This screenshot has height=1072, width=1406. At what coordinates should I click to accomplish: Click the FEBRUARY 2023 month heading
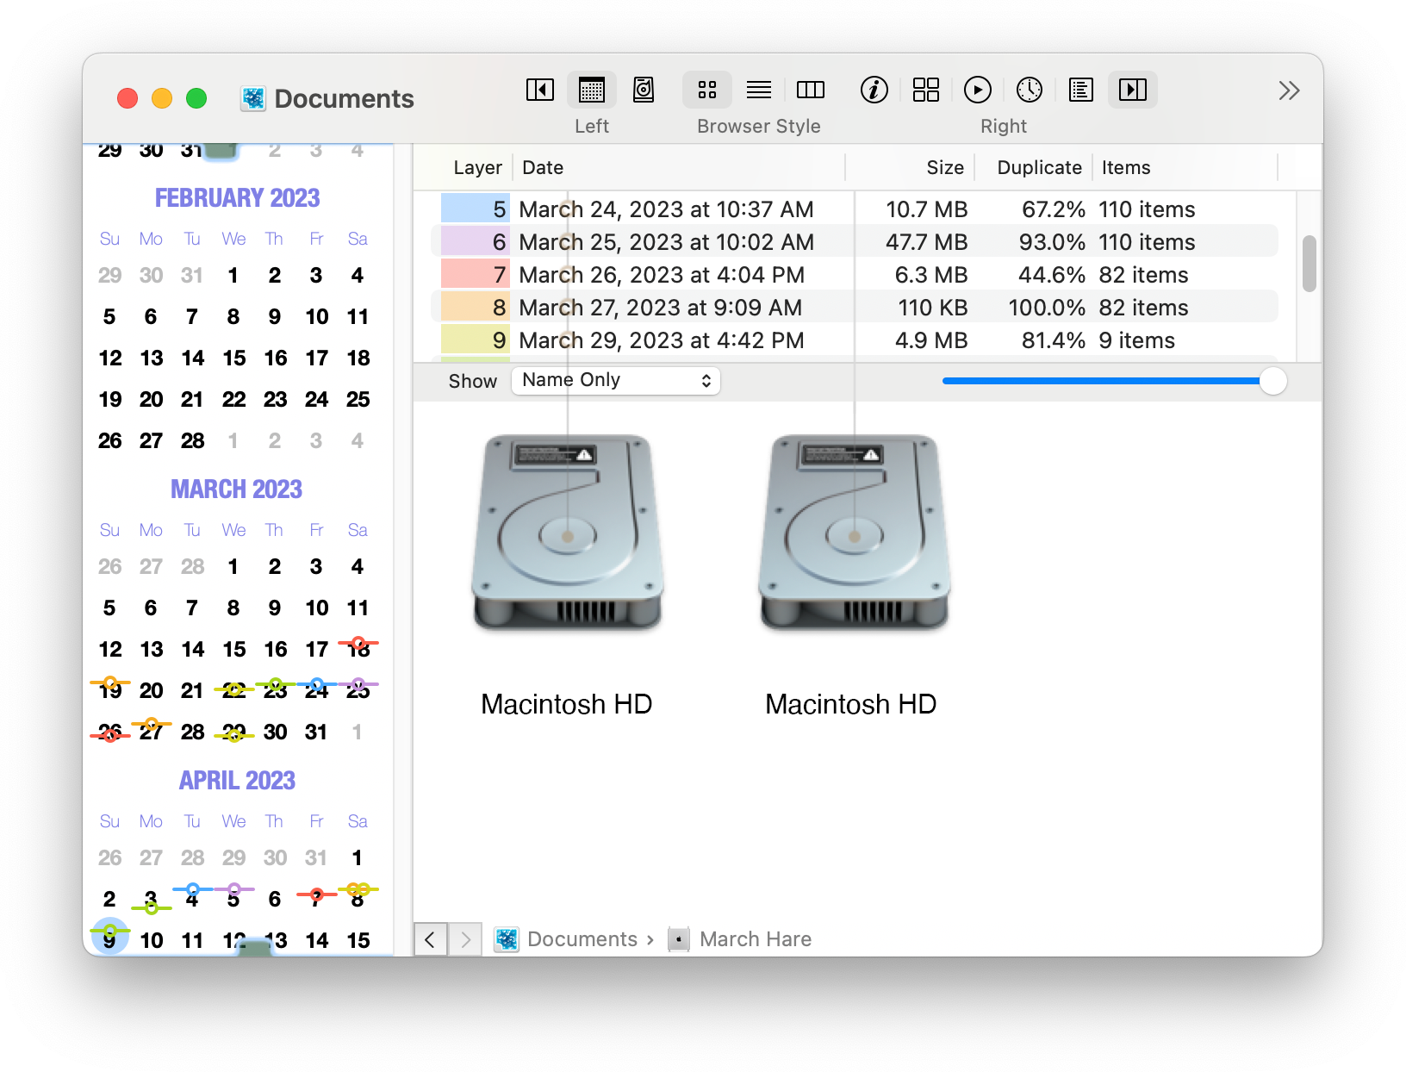[x=237, y=198]
